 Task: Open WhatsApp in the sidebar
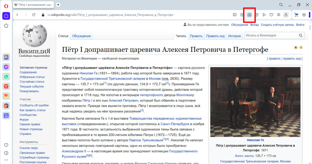[x=6, y=76]
